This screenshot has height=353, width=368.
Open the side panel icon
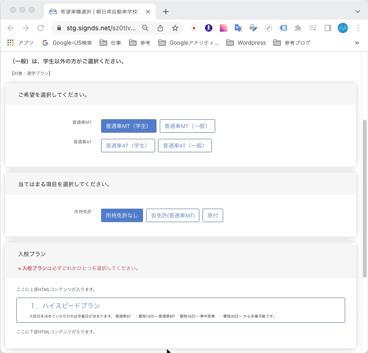pos(328,28)
